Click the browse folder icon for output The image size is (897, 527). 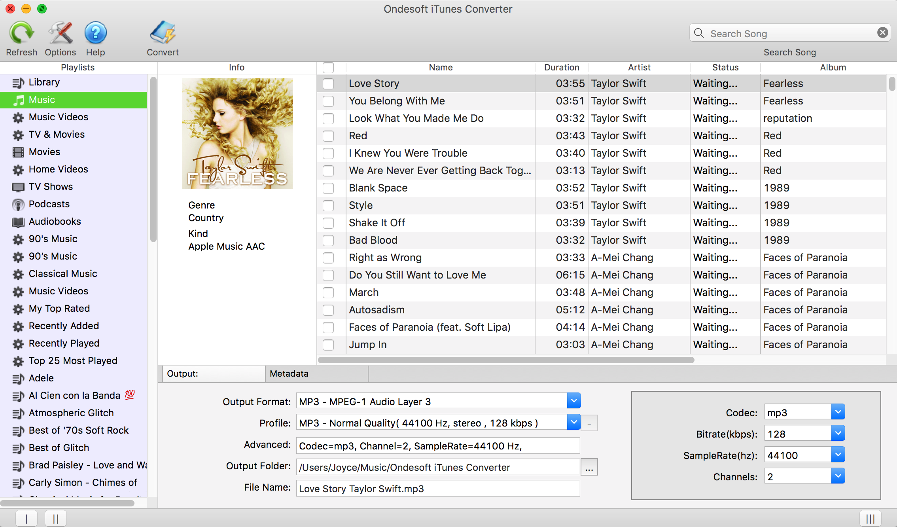(x=589, y=467)
